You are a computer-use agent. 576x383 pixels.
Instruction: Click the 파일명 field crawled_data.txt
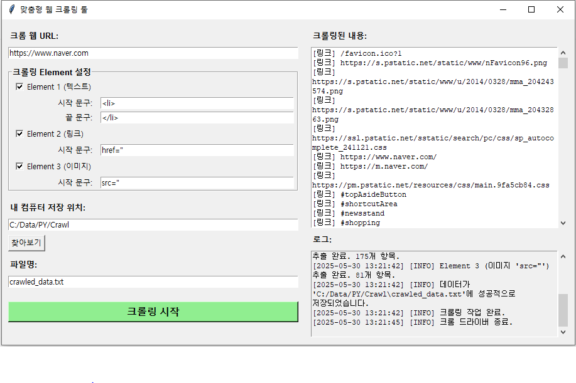click(153, 282)
